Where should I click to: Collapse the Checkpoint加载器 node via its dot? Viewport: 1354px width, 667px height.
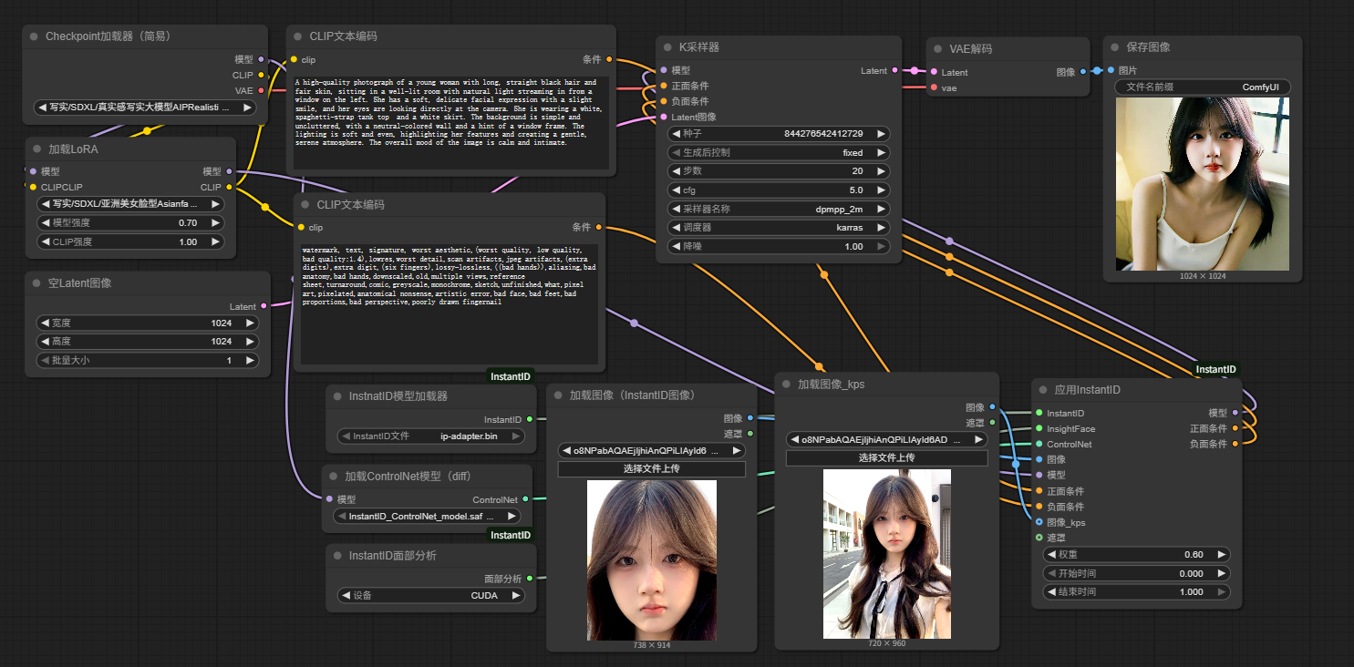point(34,36)
